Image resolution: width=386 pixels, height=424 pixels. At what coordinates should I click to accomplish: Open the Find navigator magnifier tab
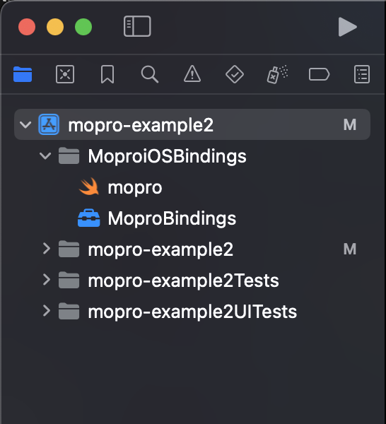pos(150,74)
